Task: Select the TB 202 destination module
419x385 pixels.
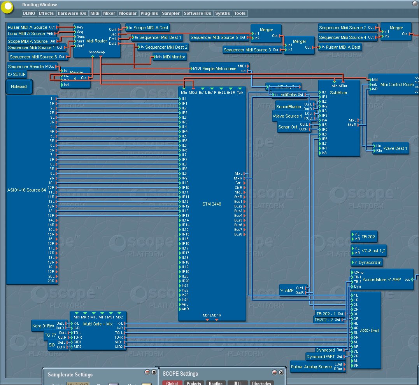Action: point(364,237)
